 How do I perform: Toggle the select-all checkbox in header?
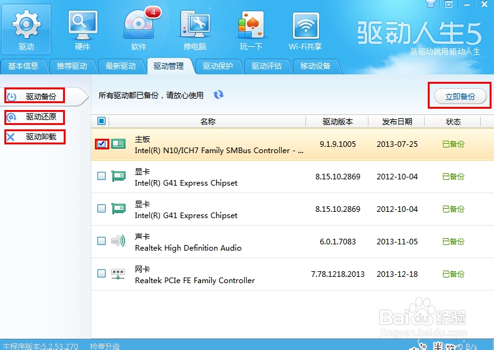click(101, 121)
